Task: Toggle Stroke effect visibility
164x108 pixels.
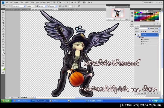Action: click(142, 44)
